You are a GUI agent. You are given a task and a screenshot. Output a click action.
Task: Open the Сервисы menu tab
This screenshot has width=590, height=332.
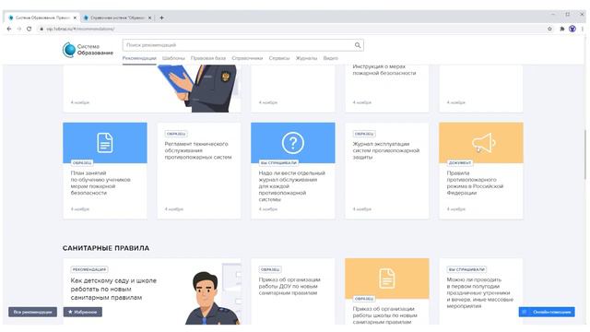[x=279, y=58]
